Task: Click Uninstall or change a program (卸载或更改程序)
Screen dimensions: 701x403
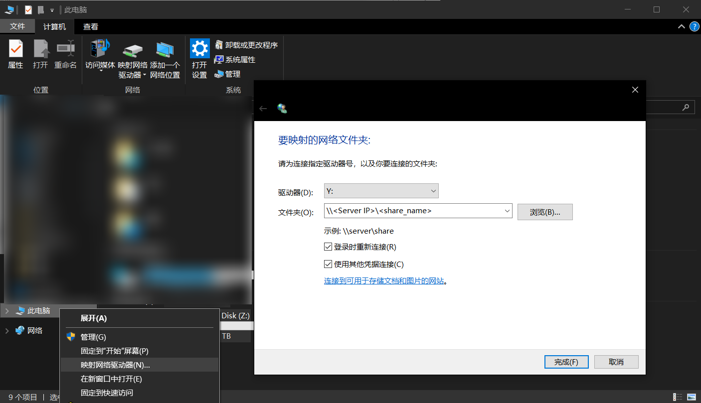Action: coord(246,45)
